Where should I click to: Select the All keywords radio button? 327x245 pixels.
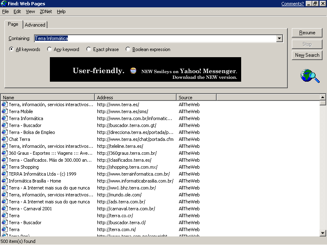[11, 49]
